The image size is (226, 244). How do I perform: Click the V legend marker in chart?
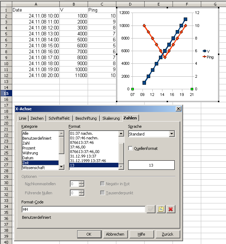[205, 51]
